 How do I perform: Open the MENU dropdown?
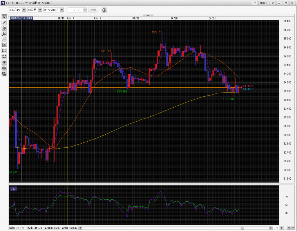[264, 3]
